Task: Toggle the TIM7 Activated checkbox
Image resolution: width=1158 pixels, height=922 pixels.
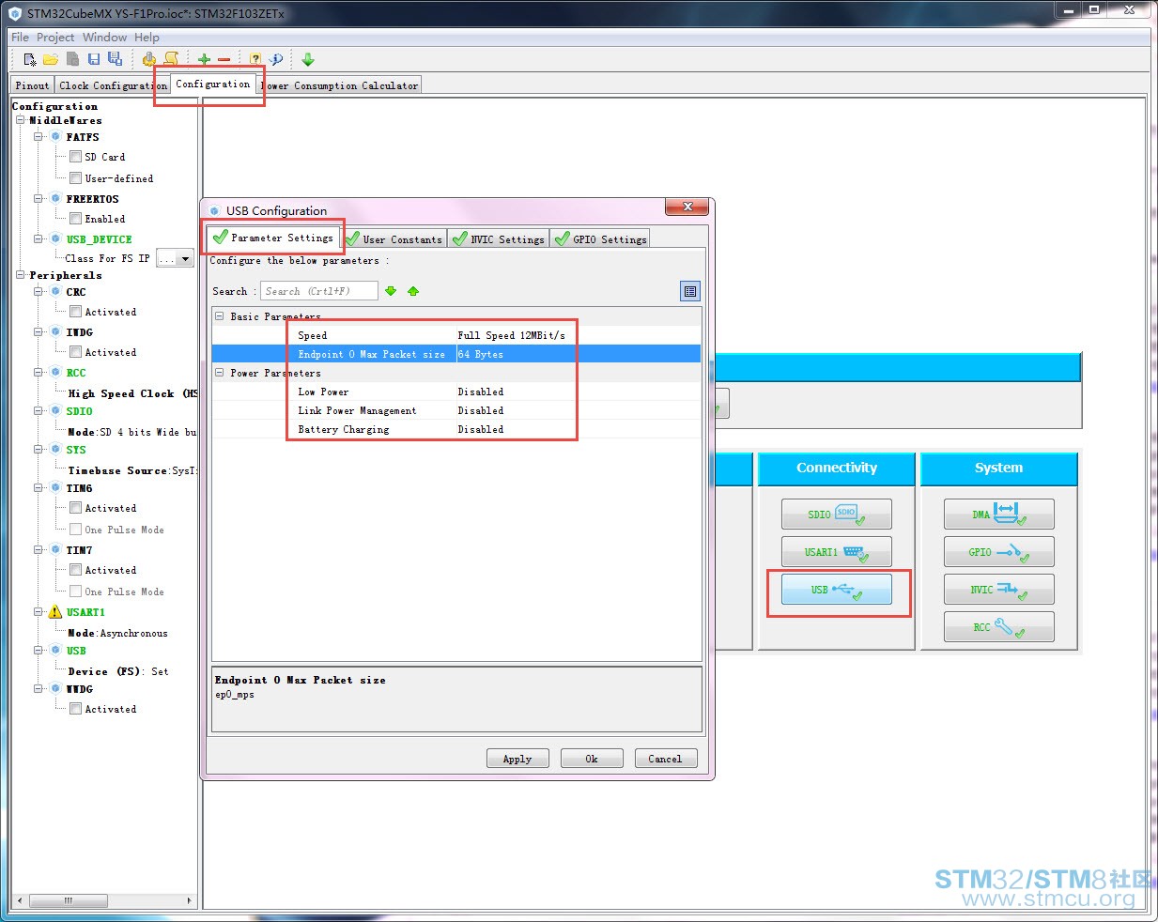Action: tap(75, 570)
